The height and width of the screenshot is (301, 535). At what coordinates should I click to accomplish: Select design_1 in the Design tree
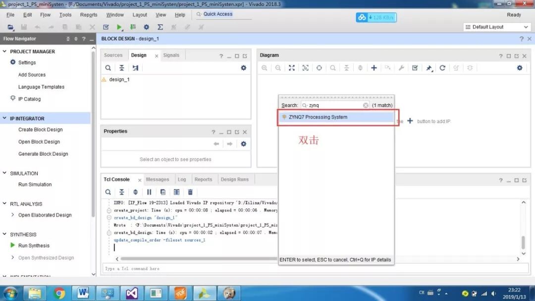click(119, 79)
